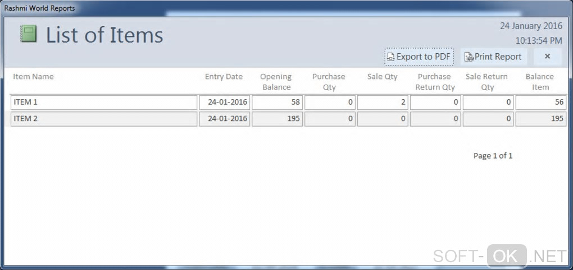Click the time 10:13:54 PM
573x270 pixels.
tap(539, 41)
